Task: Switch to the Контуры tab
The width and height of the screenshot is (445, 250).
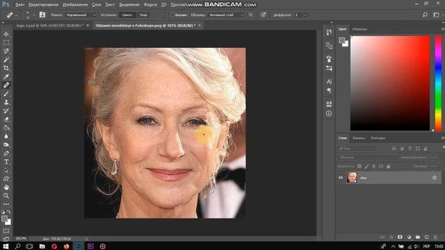Action: (378, 138)
